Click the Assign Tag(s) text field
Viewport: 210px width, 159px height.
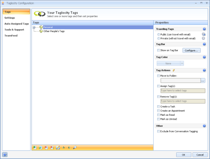pos(183,91)
